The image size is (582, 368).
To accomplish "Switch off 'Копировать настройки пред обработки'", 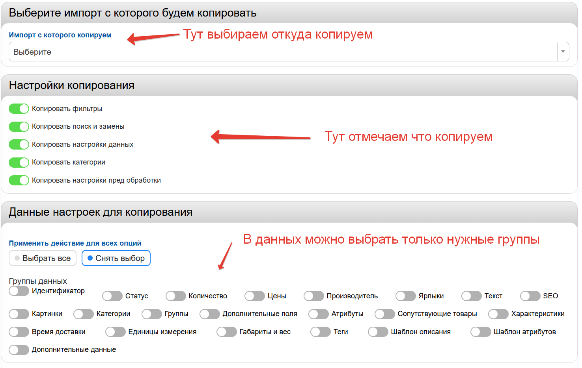I will (19, 180).
